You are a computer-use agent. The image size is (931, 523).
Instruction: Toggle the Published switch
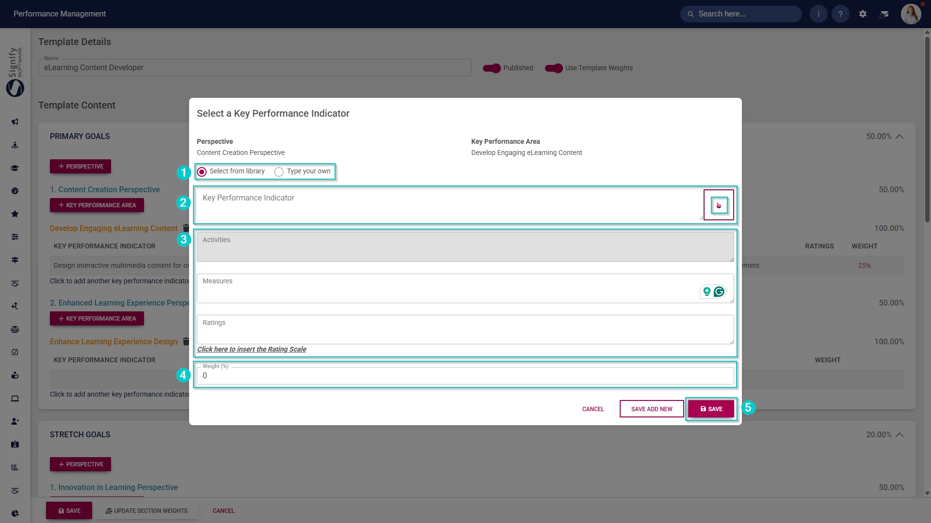pos(492,68)
